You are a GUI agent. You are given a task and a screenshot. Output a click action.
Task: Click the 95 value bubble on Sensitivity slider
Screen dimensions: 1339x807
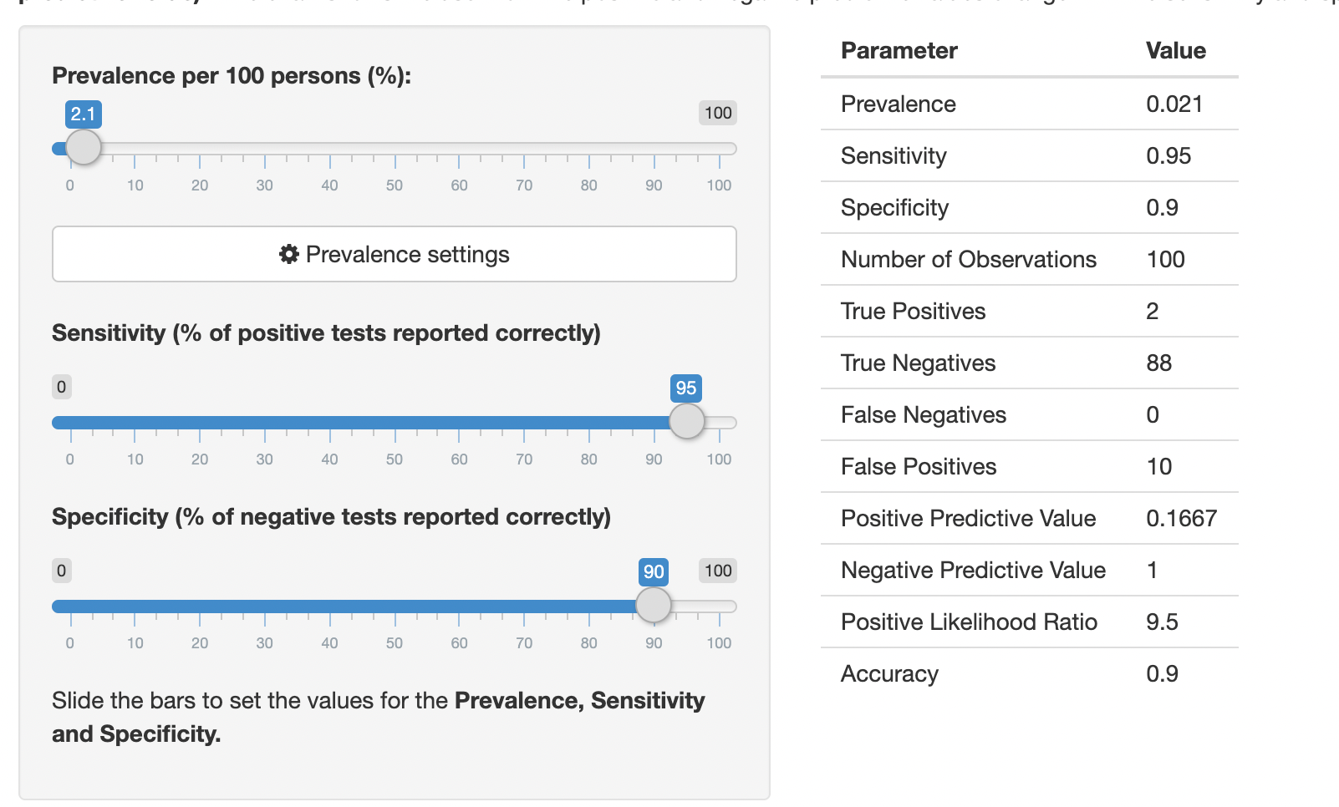[x=686, y=388]
